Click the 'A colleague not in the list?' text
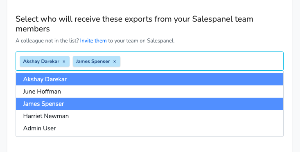This screenshot has height=152, width=300. click(x=47, y=41)
